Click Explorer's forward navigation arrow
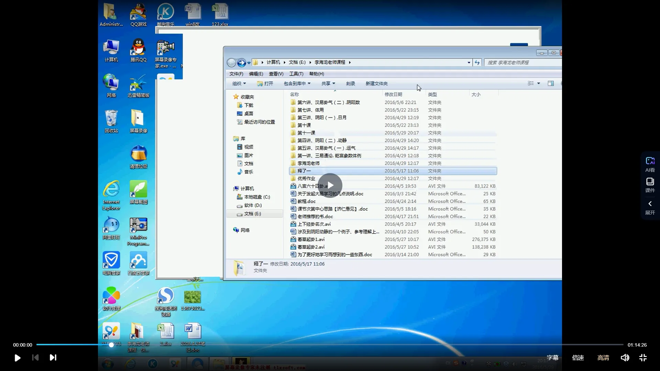The image size is (660, 371). click(241, 63)
